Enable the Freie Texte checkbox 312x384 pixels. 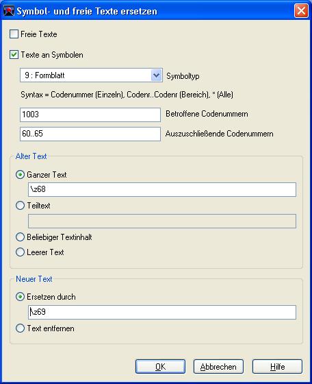[x=14, y=34]
